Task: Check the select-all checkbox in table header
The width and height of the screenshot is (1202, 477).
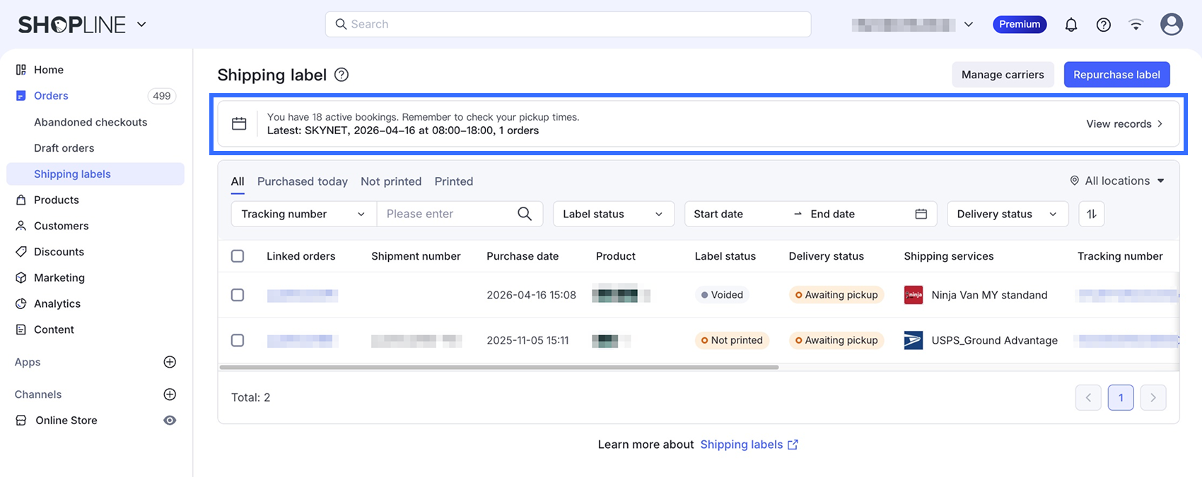Action: 238,256
